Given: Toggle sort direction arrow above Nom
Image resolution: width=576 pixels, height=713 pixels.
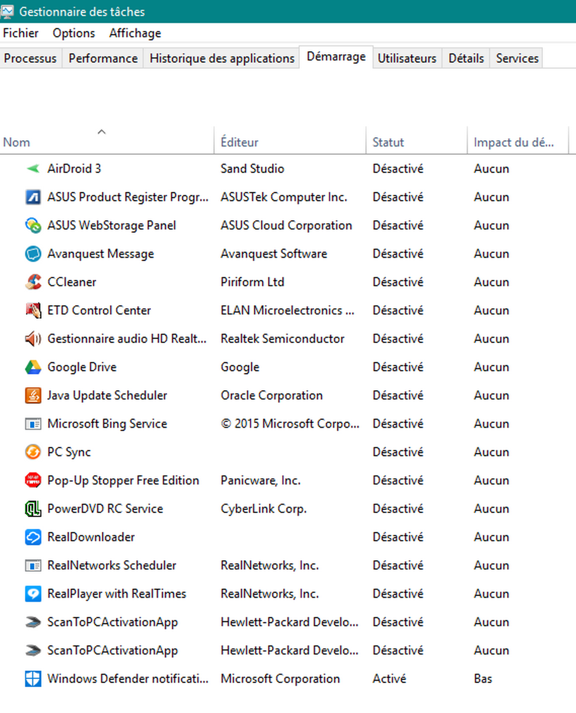Looking at the screenshot, I should (x=101, y=131).
